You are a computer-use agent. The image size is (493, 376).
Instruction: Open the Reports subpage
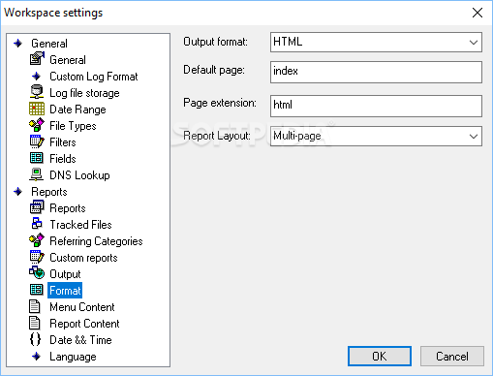coord(68,208)
